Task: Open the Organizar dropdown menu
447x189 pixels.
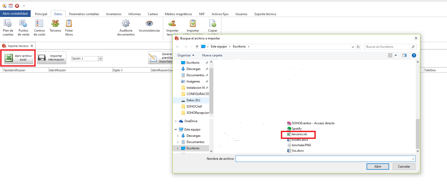Action: 186,55
